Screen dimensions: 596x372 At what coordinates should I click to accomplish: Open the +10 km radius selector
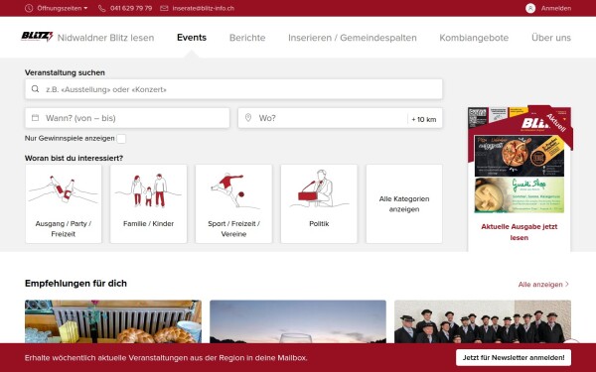click(424, 119)
